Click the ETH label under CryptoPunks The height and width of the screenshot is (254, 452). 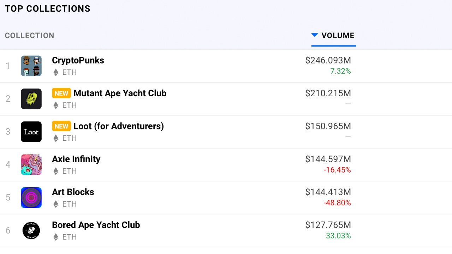pos(70,73)
